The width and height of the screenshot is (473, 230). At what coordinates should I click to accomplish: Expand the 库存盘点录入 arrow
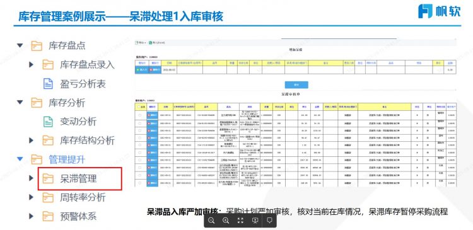pos(31,64)
